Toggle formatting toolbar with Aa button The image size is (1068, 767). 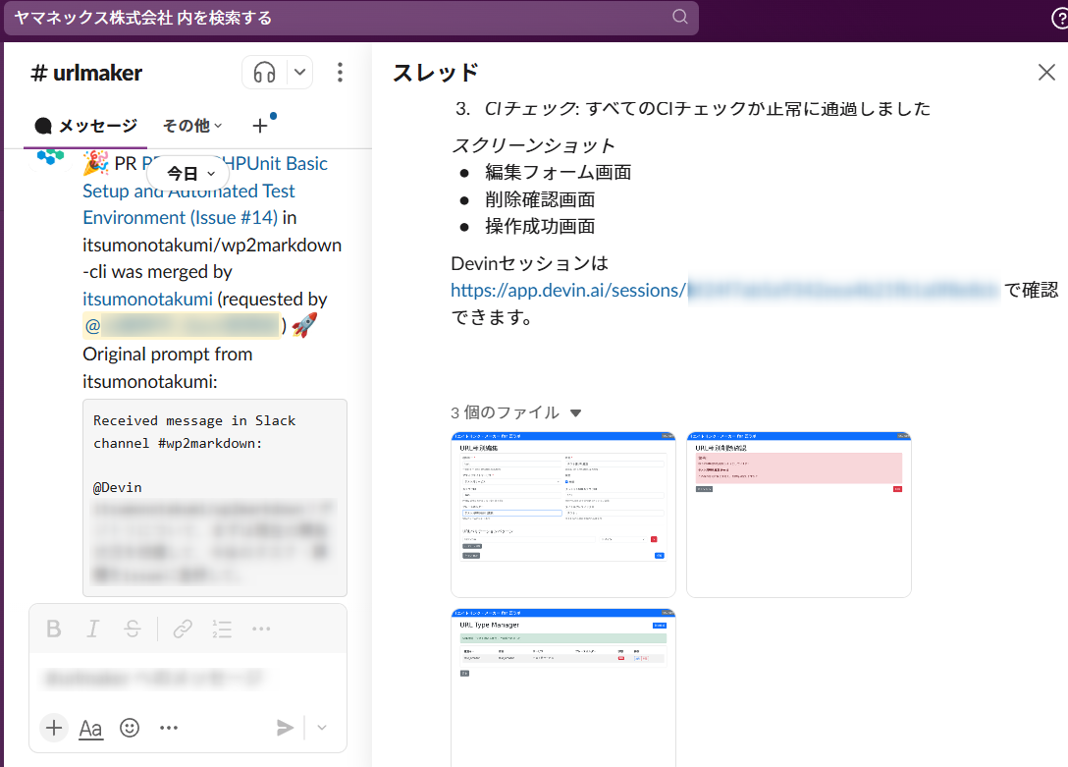pos(90,728)
